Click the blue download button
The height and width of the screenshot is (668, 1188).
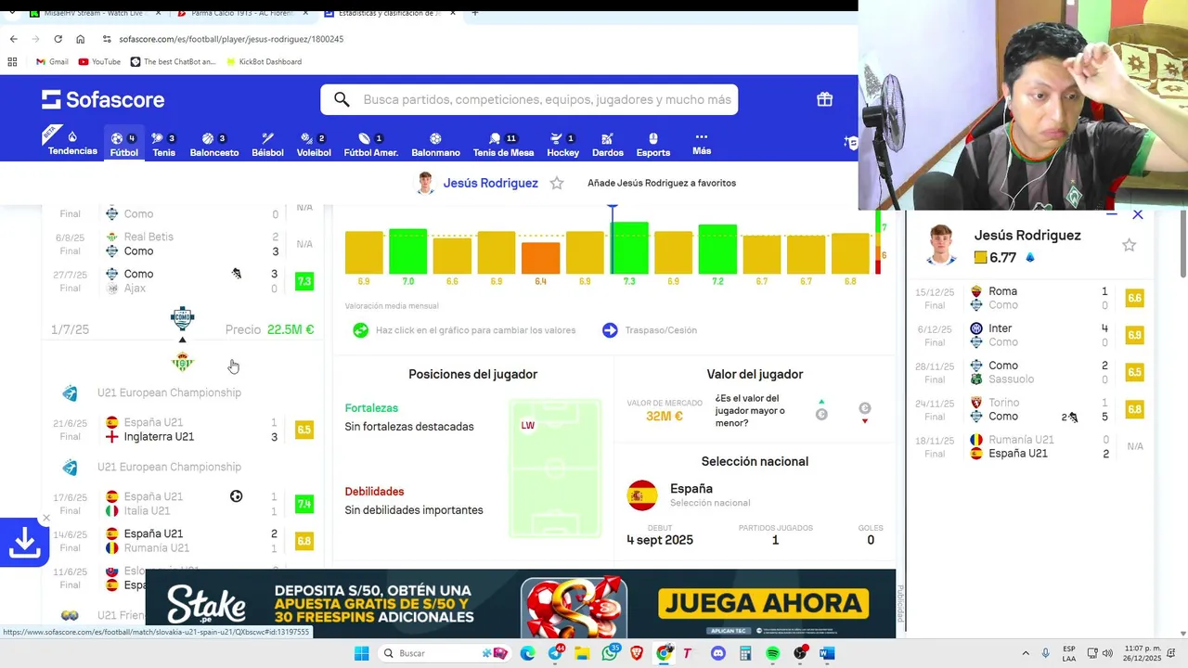(24, 544)
